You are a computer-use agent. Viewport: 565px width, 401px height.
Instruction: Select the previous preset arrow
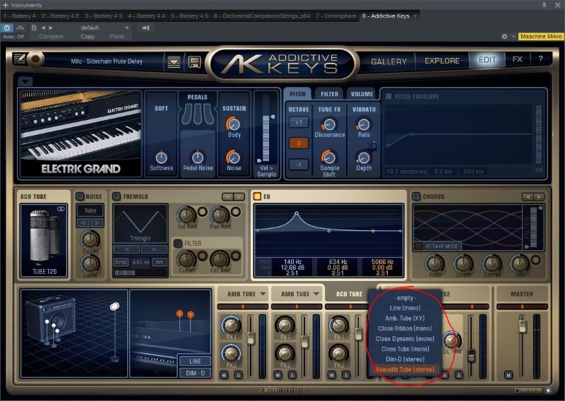click(43, 28)
